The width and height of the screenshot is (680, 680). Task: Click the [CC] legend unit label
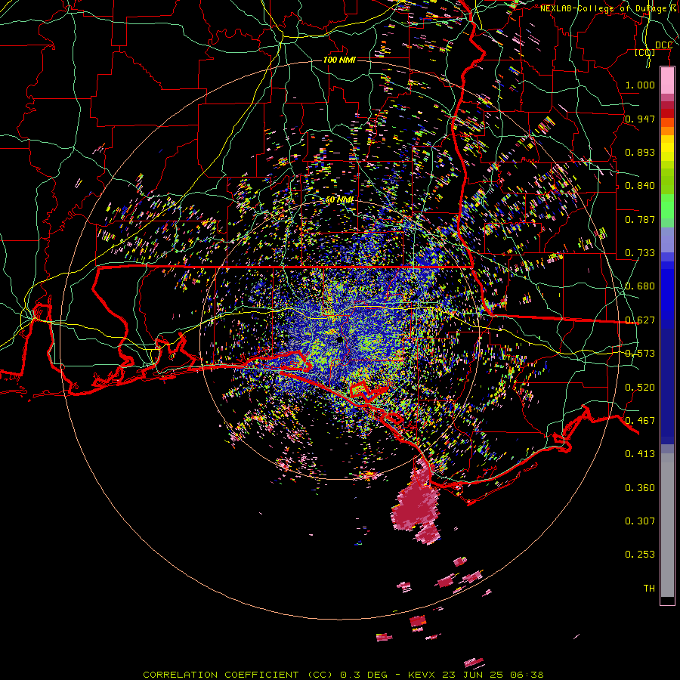645,52
